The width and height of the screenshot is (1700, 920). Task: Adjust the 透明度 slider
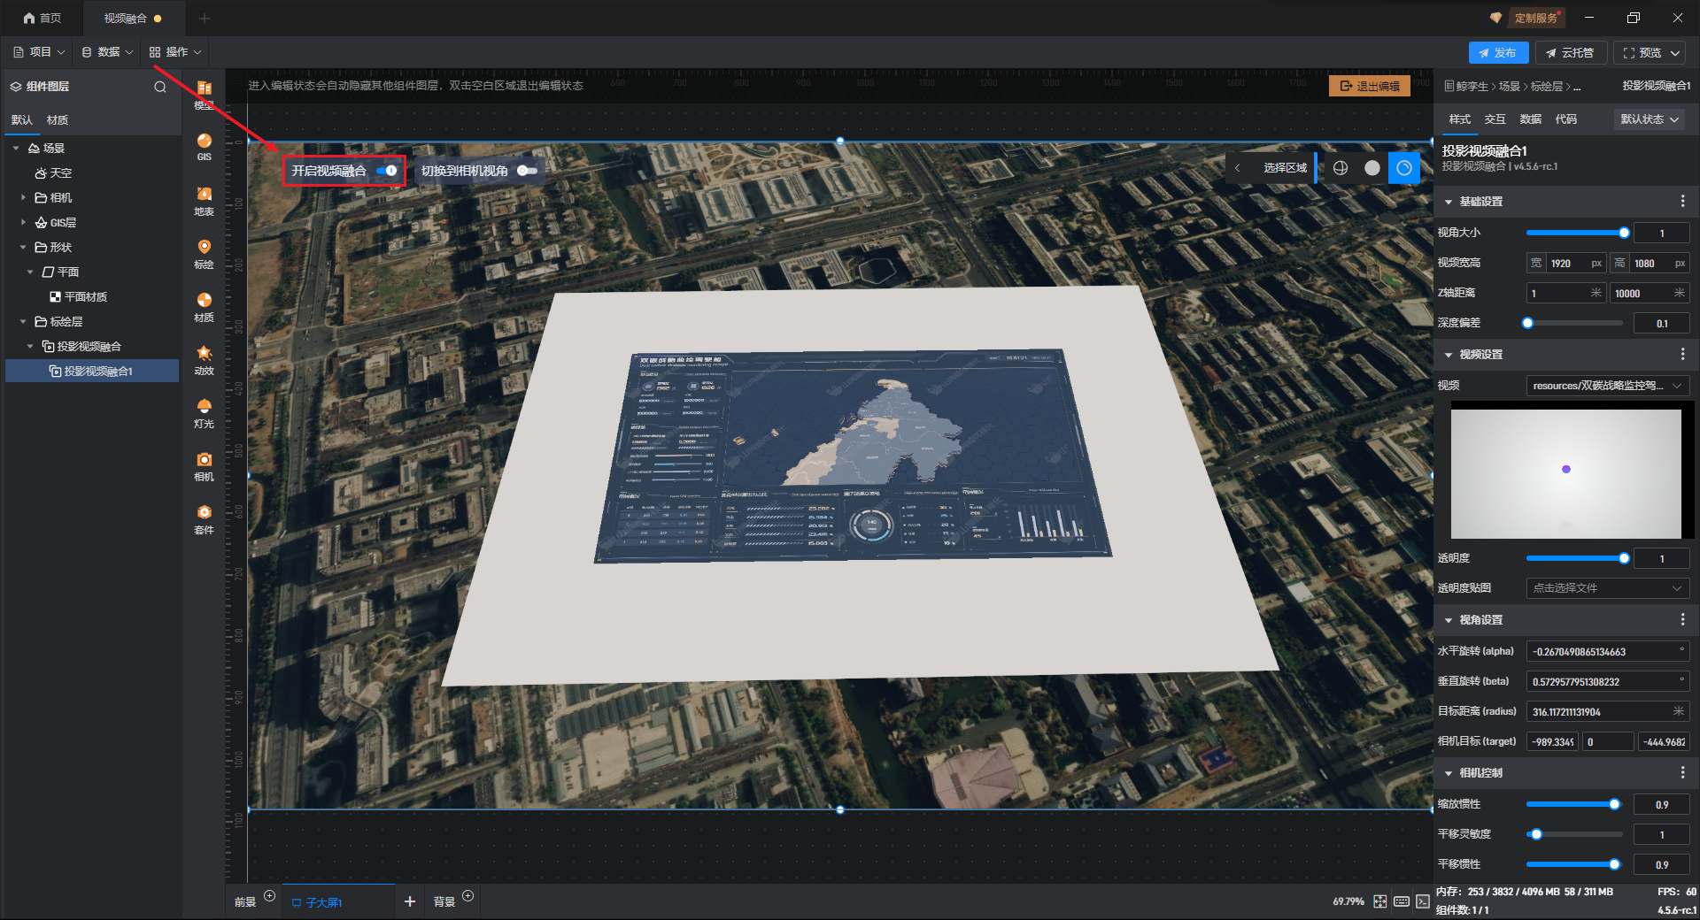(1623, 558)
